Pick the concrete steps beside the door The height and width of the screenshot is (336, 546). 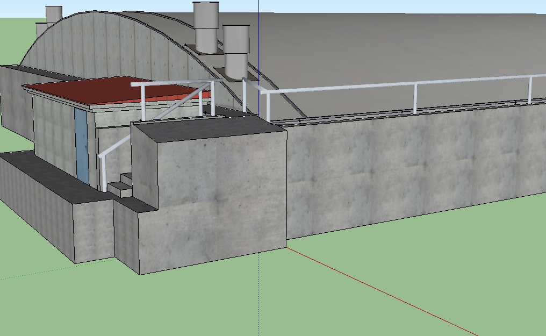121,186
